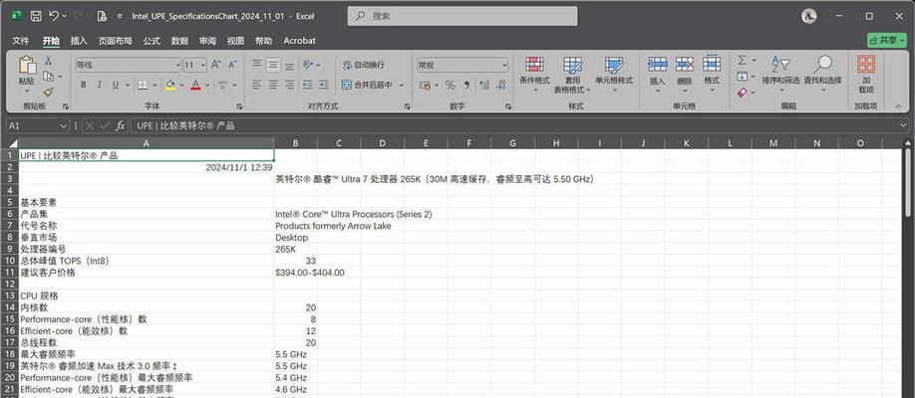Switch to 视图 View tab
The image size is (915, 398).
click(236, 41)
